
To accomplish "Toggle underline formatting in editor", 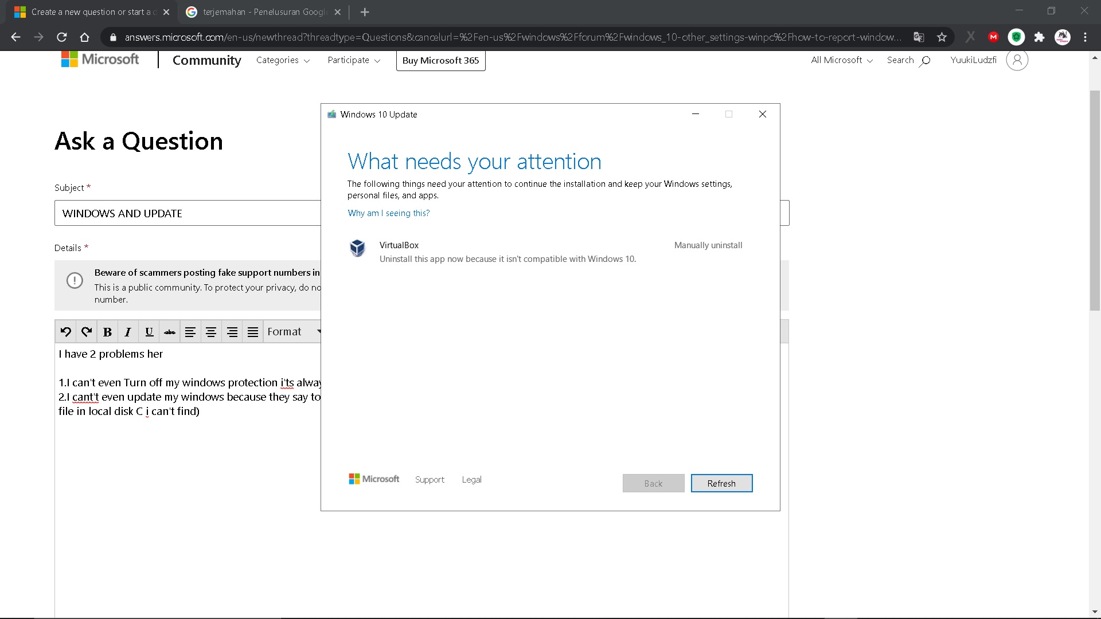I will (x=149, y=332).
